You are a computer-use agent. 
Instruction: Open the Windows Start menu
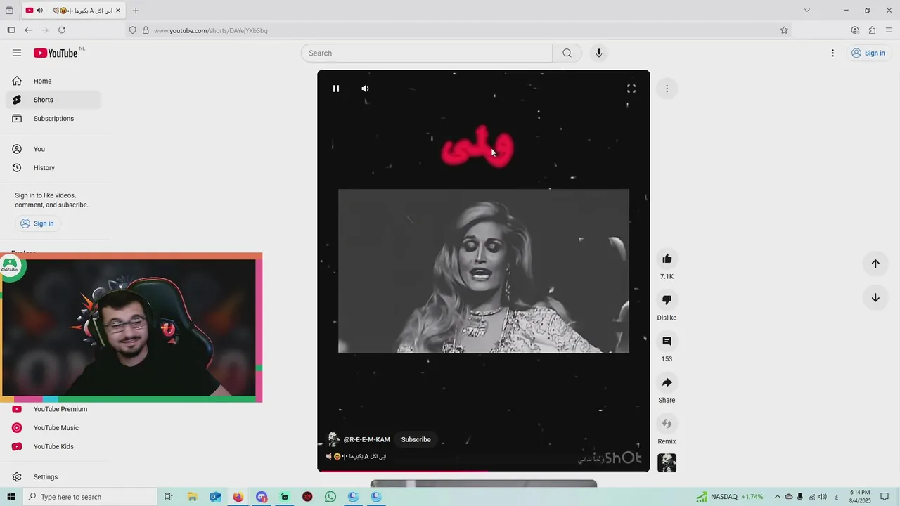pos(11,497)
